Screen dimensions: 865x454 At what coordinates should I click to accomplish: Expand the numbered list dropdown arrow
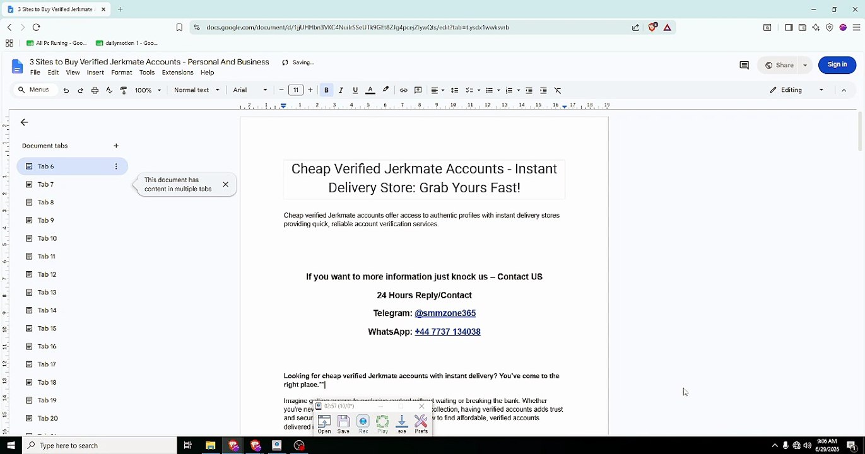(519, 90)
